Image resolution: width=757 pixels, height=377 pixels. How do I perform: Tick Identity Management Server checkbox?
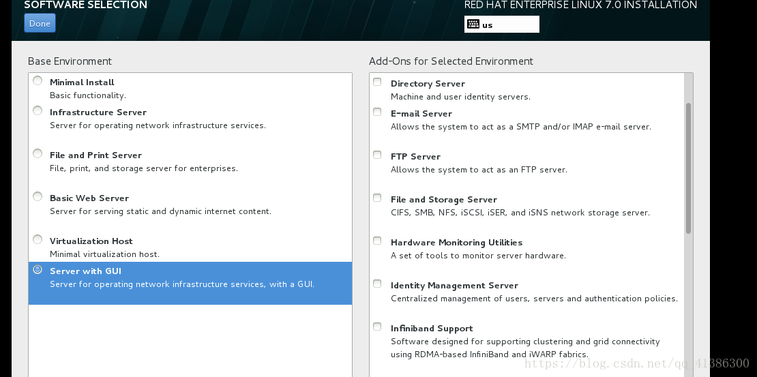[377, 284]
